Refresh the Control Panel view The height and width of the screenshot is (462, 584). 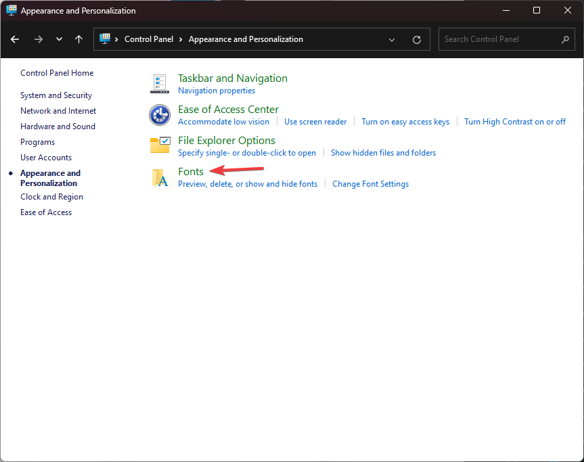pos(417,39)
